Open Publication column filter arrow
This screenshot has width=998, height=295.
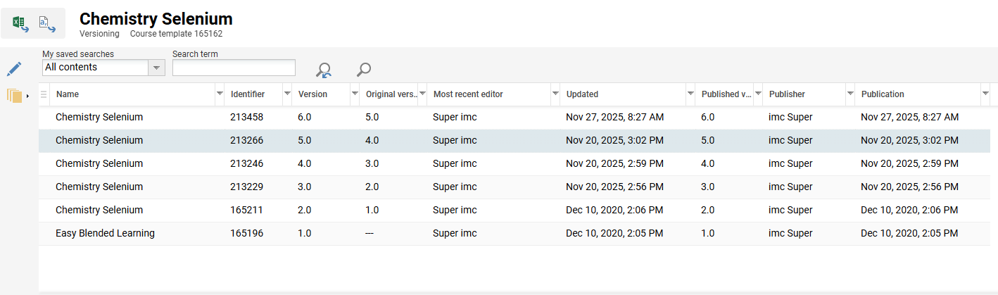click(985, 94)
